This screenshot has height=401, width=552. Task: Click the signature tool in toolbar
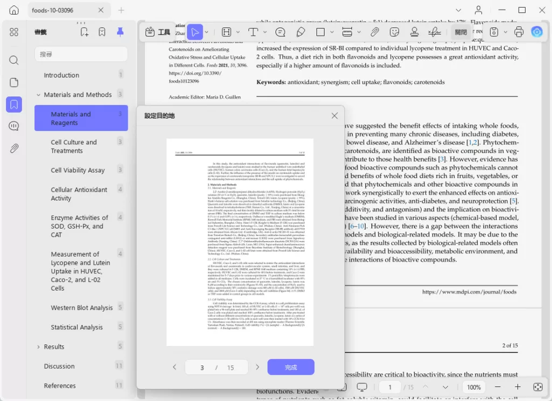coord(434,32)
